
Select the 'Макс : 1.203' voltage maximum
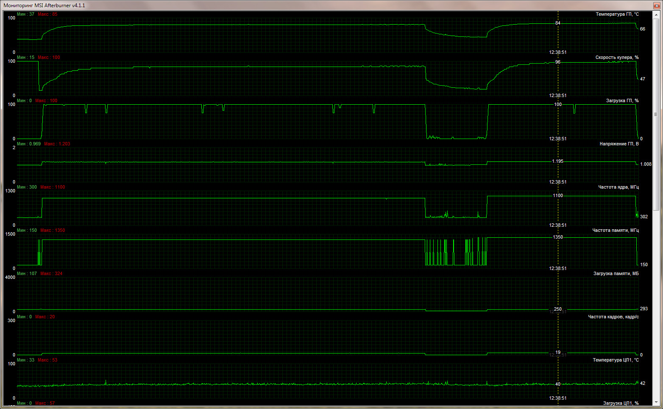coord(57,144)
